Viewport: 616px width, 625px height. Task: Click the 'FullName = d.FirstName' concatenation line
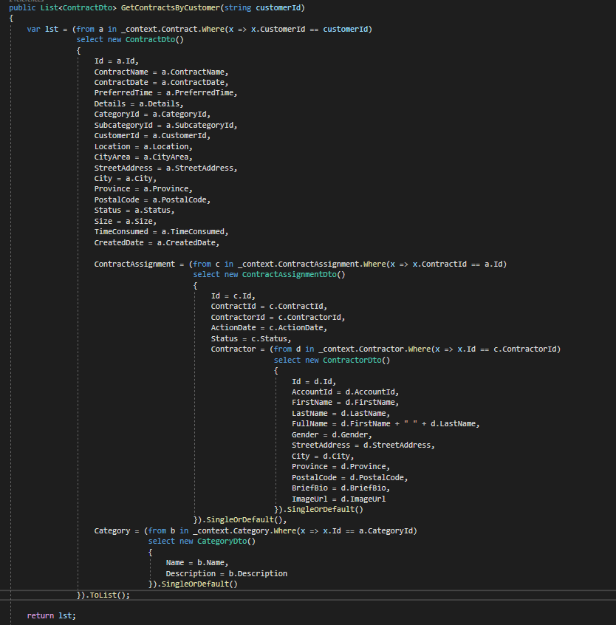click(x=386, y=424)
